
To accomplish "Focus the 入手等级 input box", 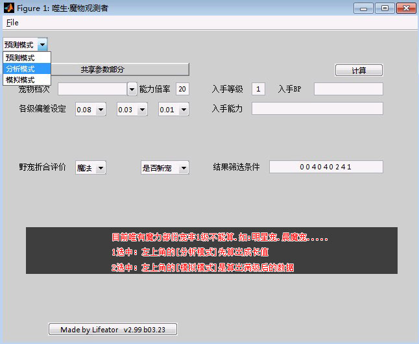I will coord(259,89).
